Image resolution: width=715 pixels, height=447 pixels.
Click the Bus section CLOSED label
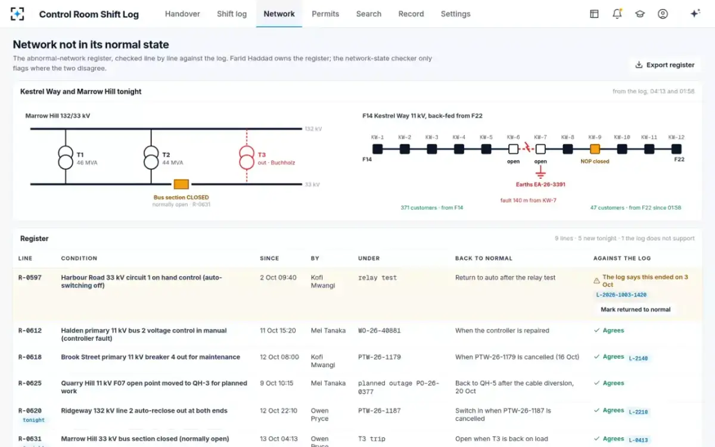181,197
